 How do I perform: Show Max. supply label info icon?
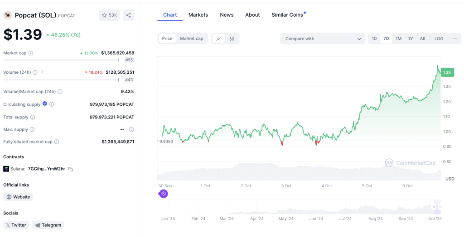tap(32, 129)
